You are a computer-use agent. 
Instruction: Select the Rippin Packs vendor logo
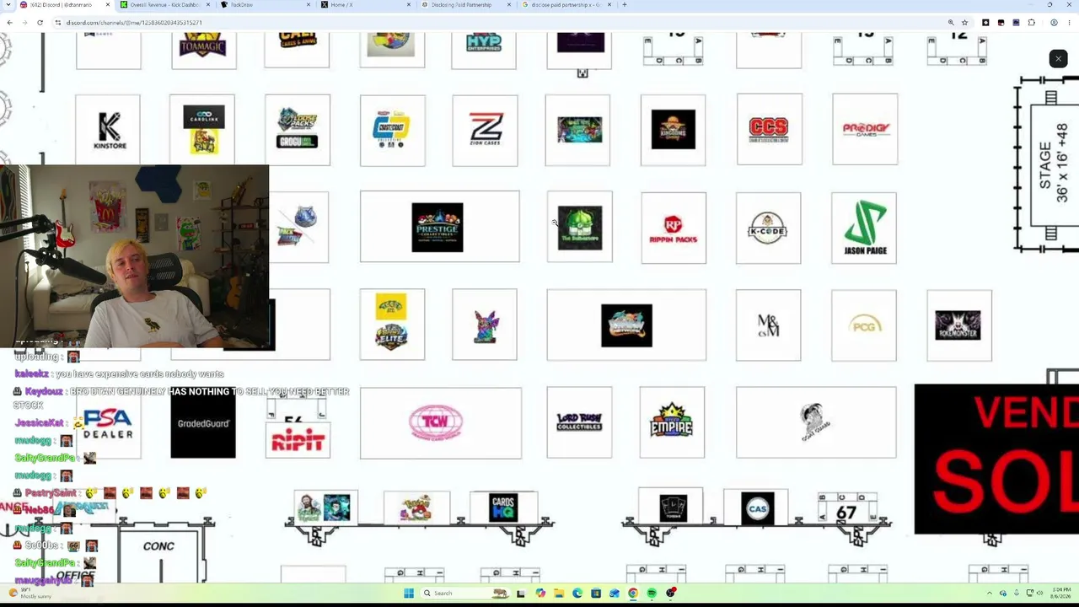(673, 228)
